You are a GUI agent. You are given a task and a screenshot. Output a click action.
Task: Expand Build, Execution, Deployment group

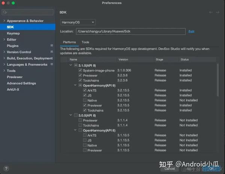[x=4, y=58]
